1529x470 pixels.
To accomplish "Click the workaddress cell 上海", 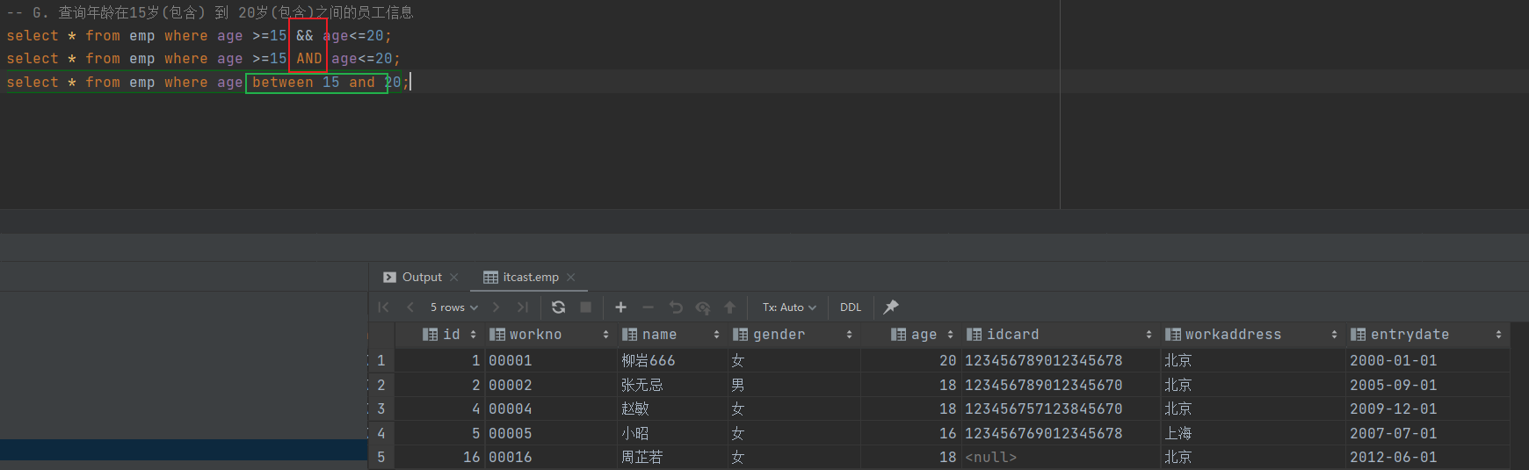I will point(1252,434).
